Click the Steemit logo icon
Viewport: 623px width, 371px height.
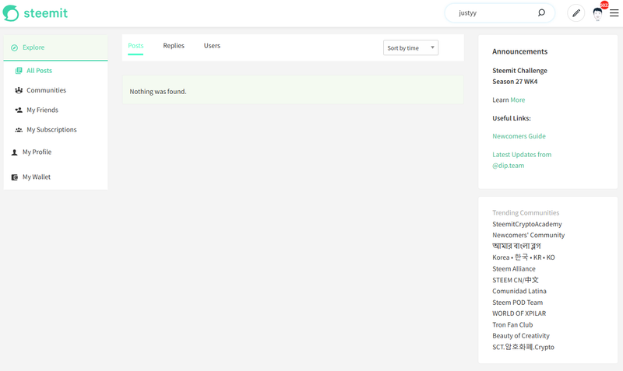[11, 13]
